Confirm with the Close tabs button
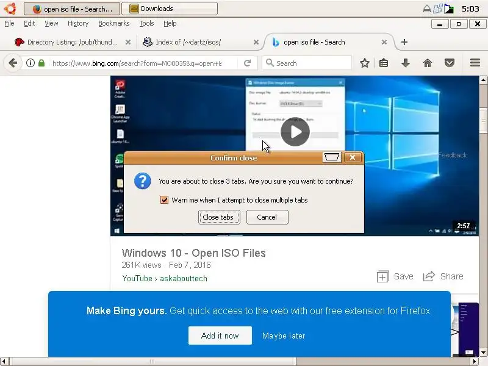The height and width of the screenshot is (366, 488). [x=219, y=217]
